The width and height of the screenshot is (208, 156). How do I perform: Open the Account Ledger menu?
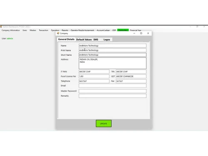click(103, 30)
